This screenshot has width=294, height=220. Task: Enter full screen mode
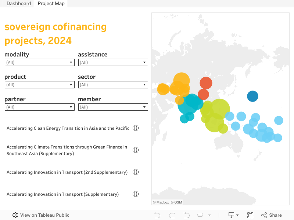pyautogui.click(x=250, y=215)
